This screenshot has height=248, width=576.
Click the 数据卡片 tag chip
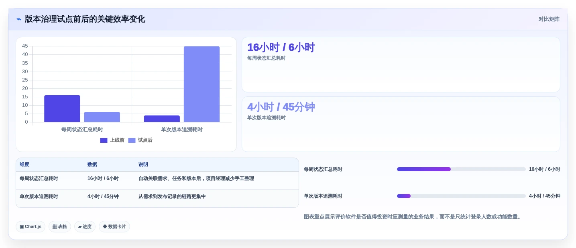(114, 226)
